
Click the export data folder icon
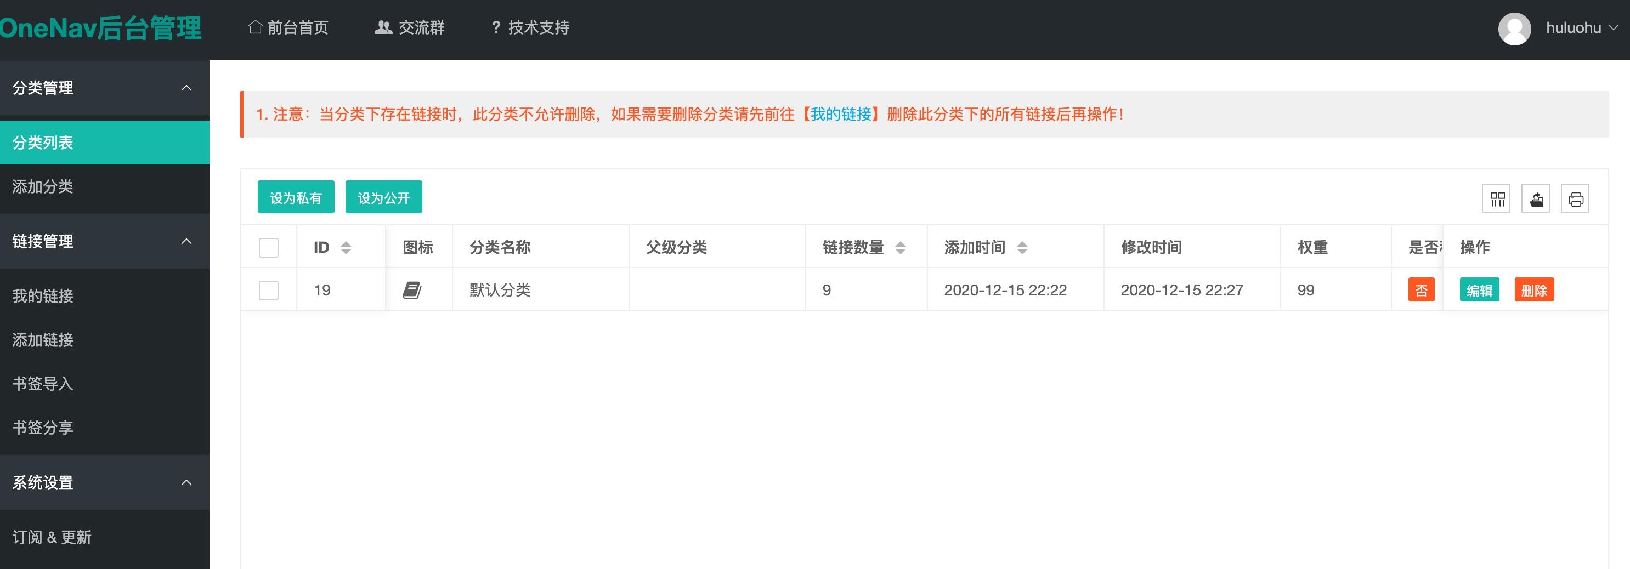tap(1536, 198)
